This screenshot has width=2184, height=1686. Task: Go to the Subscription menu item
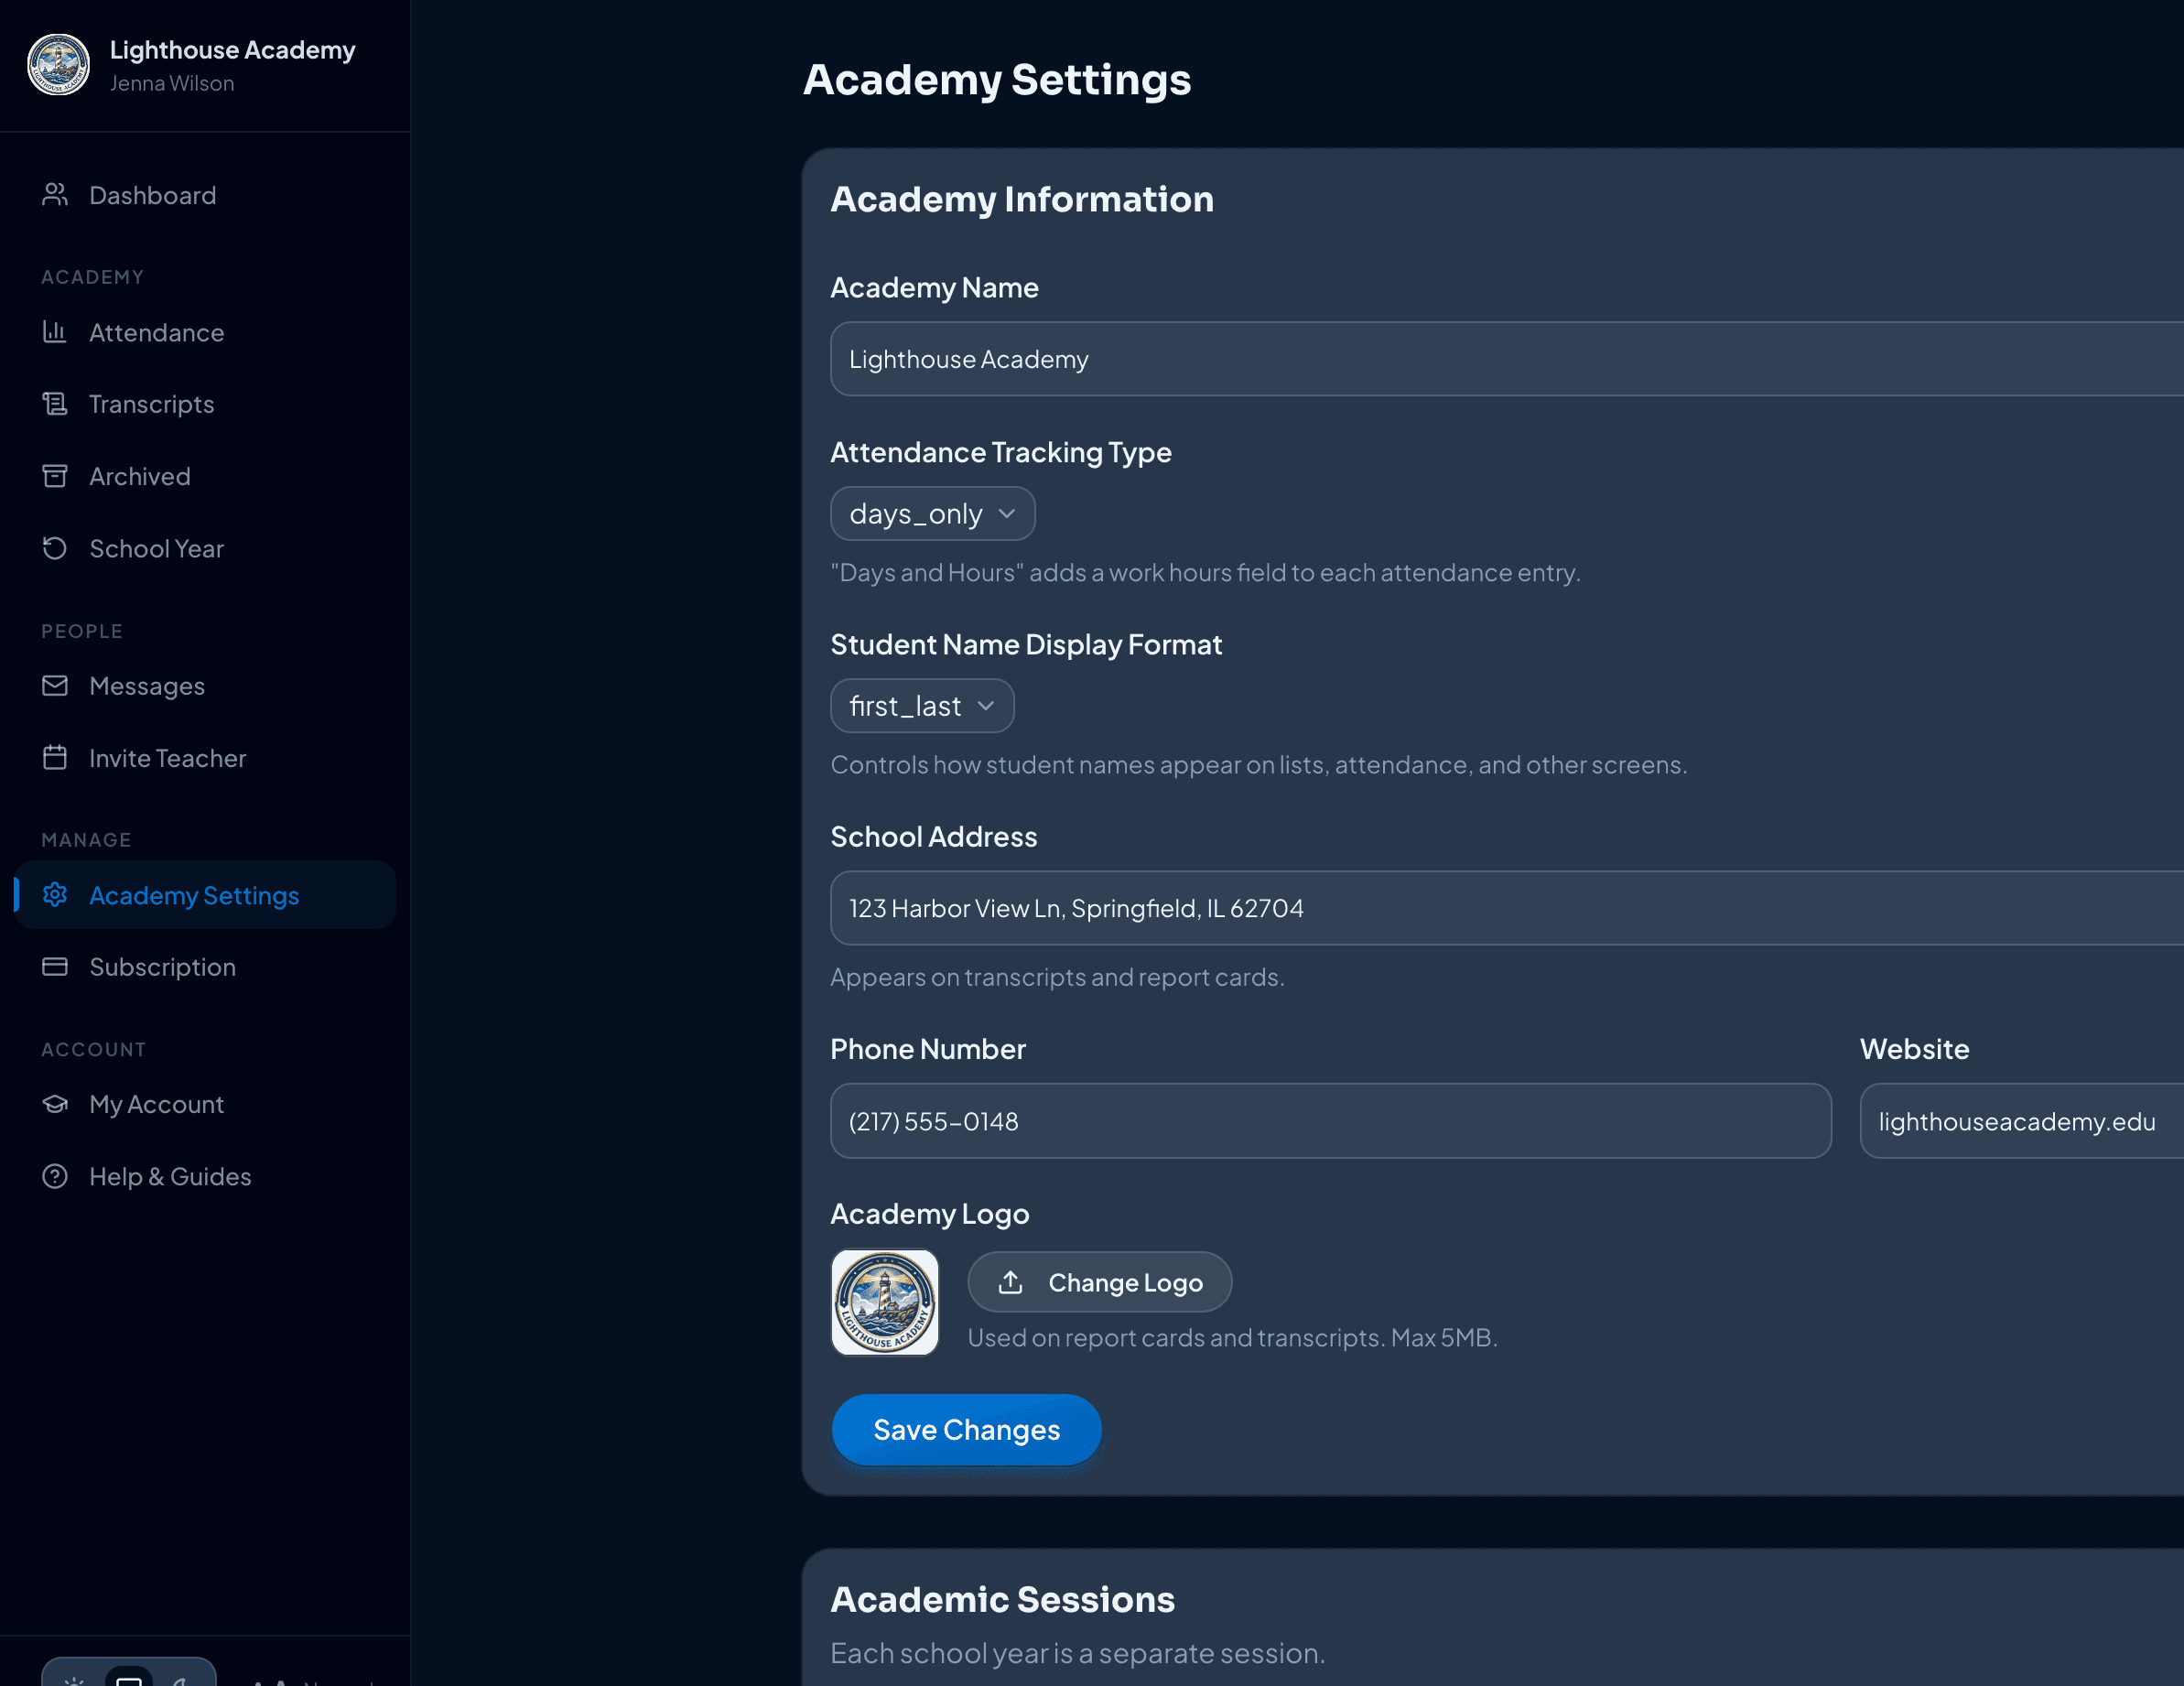[162, 967]
